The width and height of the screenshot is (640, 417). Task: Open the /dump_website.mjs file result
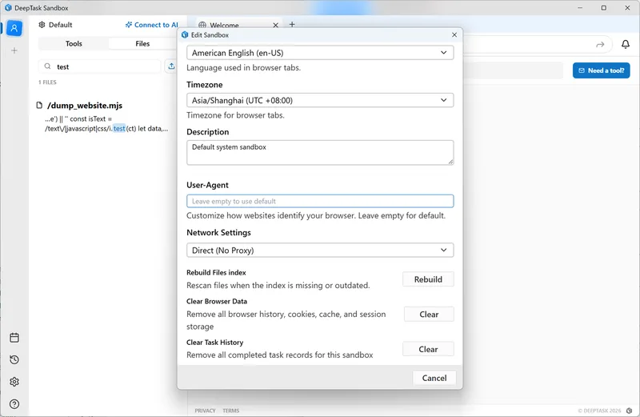[84, 106]
